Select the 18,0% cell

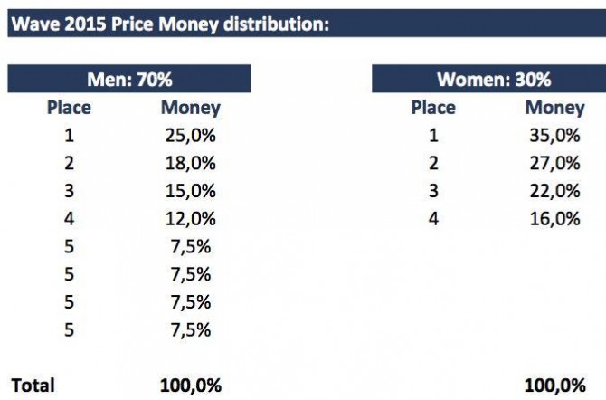191,163
